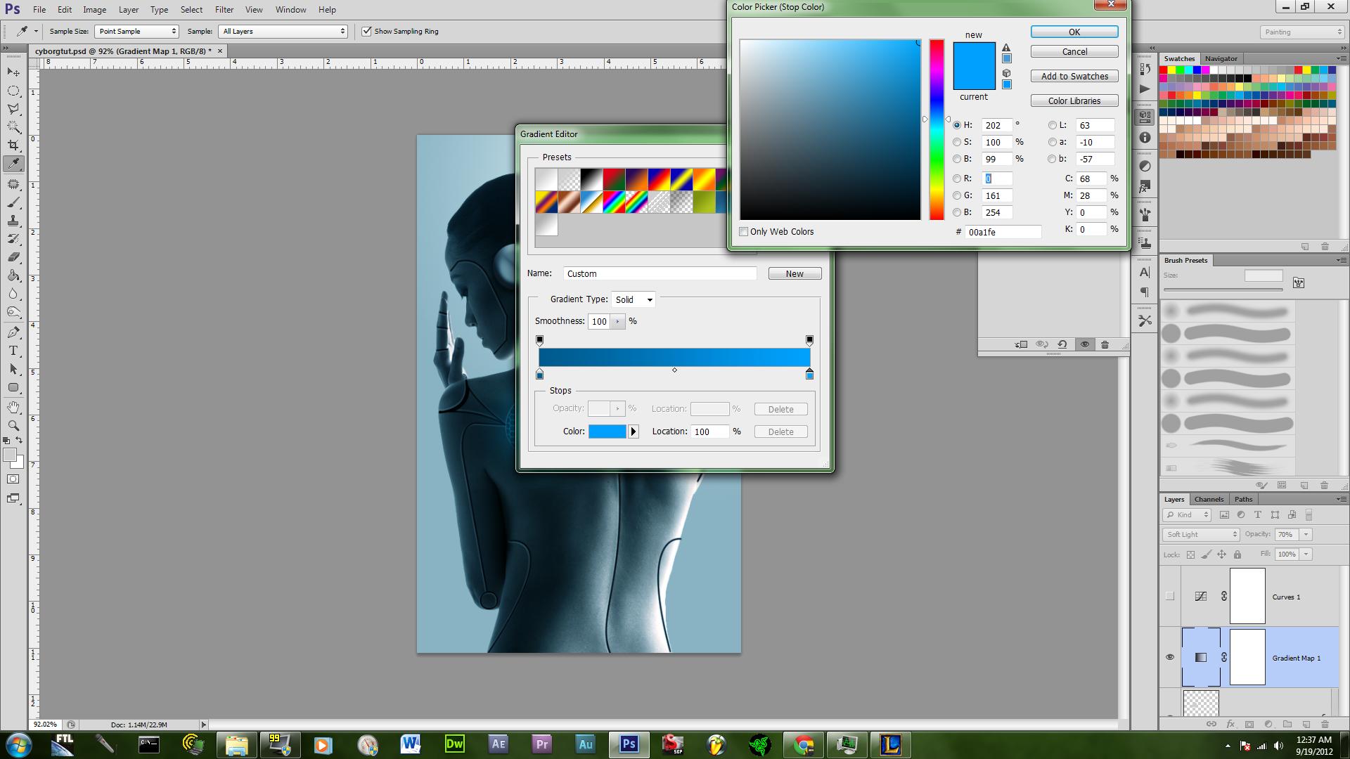Open stop Color flyout arrow

(x=634, y=432)
